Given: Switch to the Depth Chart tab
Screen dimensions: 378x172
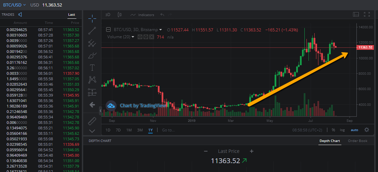Looking at the screenshot, I should (330, 141).
